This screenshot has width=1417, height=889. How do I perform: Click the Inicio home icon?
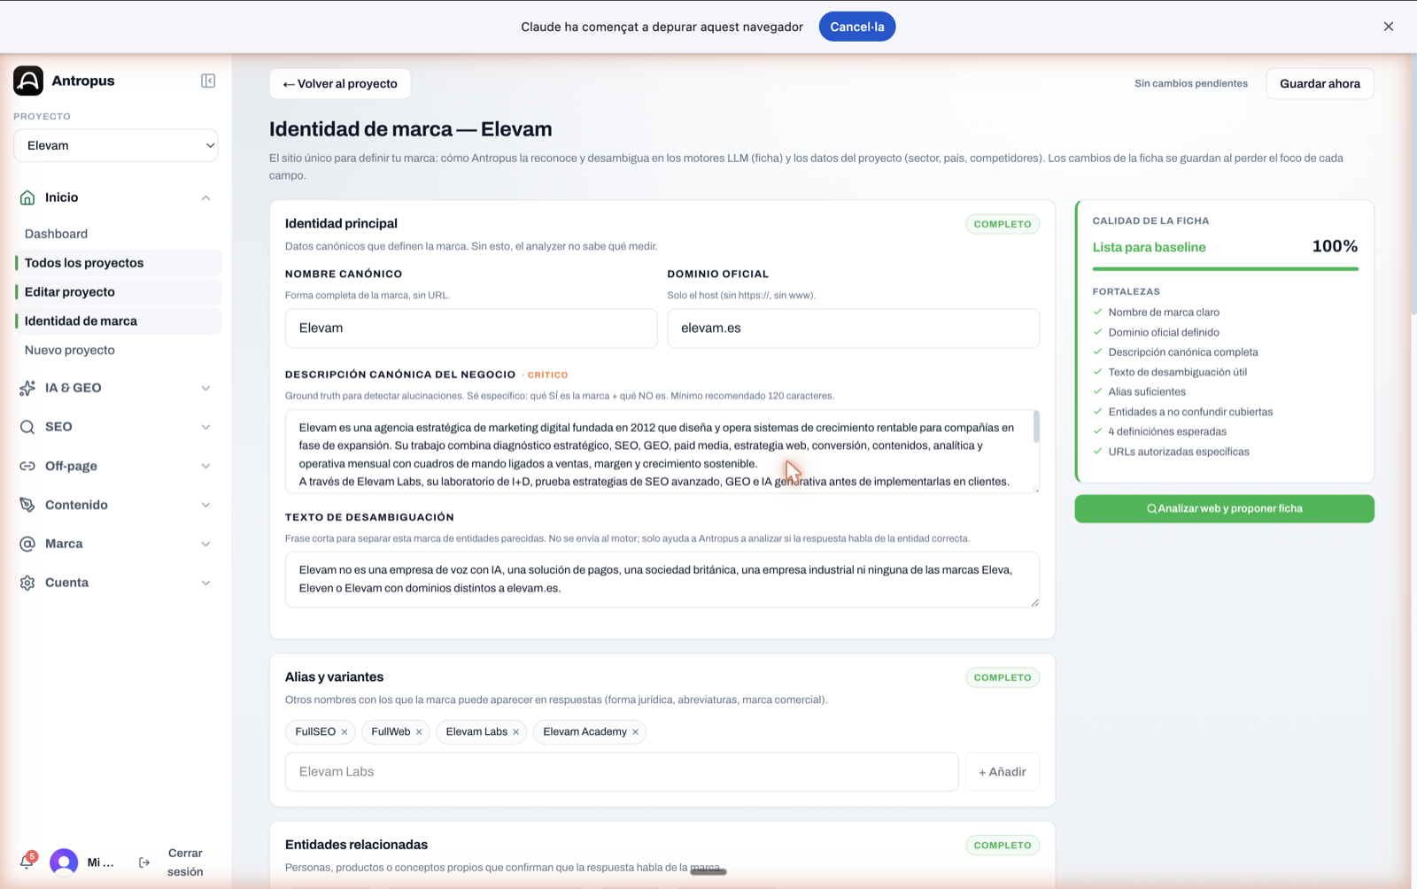pyautogui.click(x=27, y=197)
